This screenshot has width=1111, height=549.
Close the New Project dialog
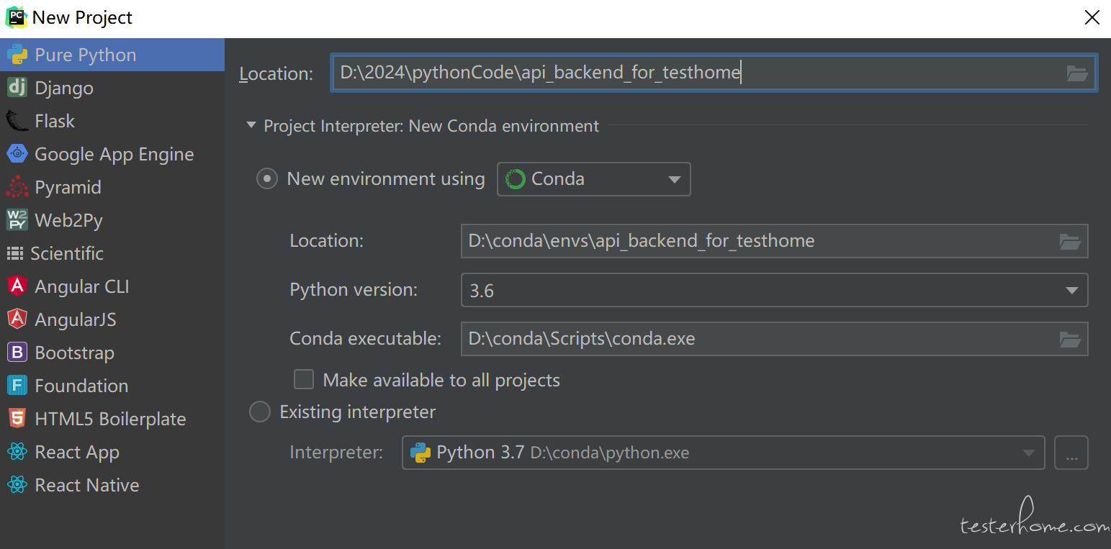(x=1092, y=17)
